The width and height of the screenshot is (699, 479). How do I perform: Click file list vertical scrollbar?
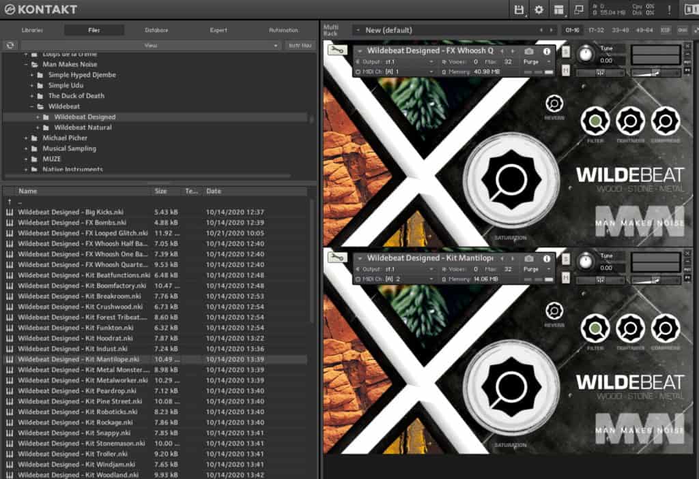click(311, 262)
